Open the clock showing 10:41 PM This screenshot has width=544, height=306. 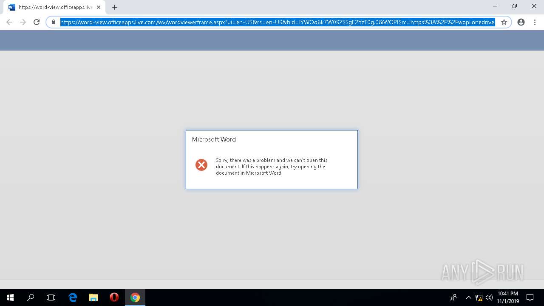tap(508, 297)
